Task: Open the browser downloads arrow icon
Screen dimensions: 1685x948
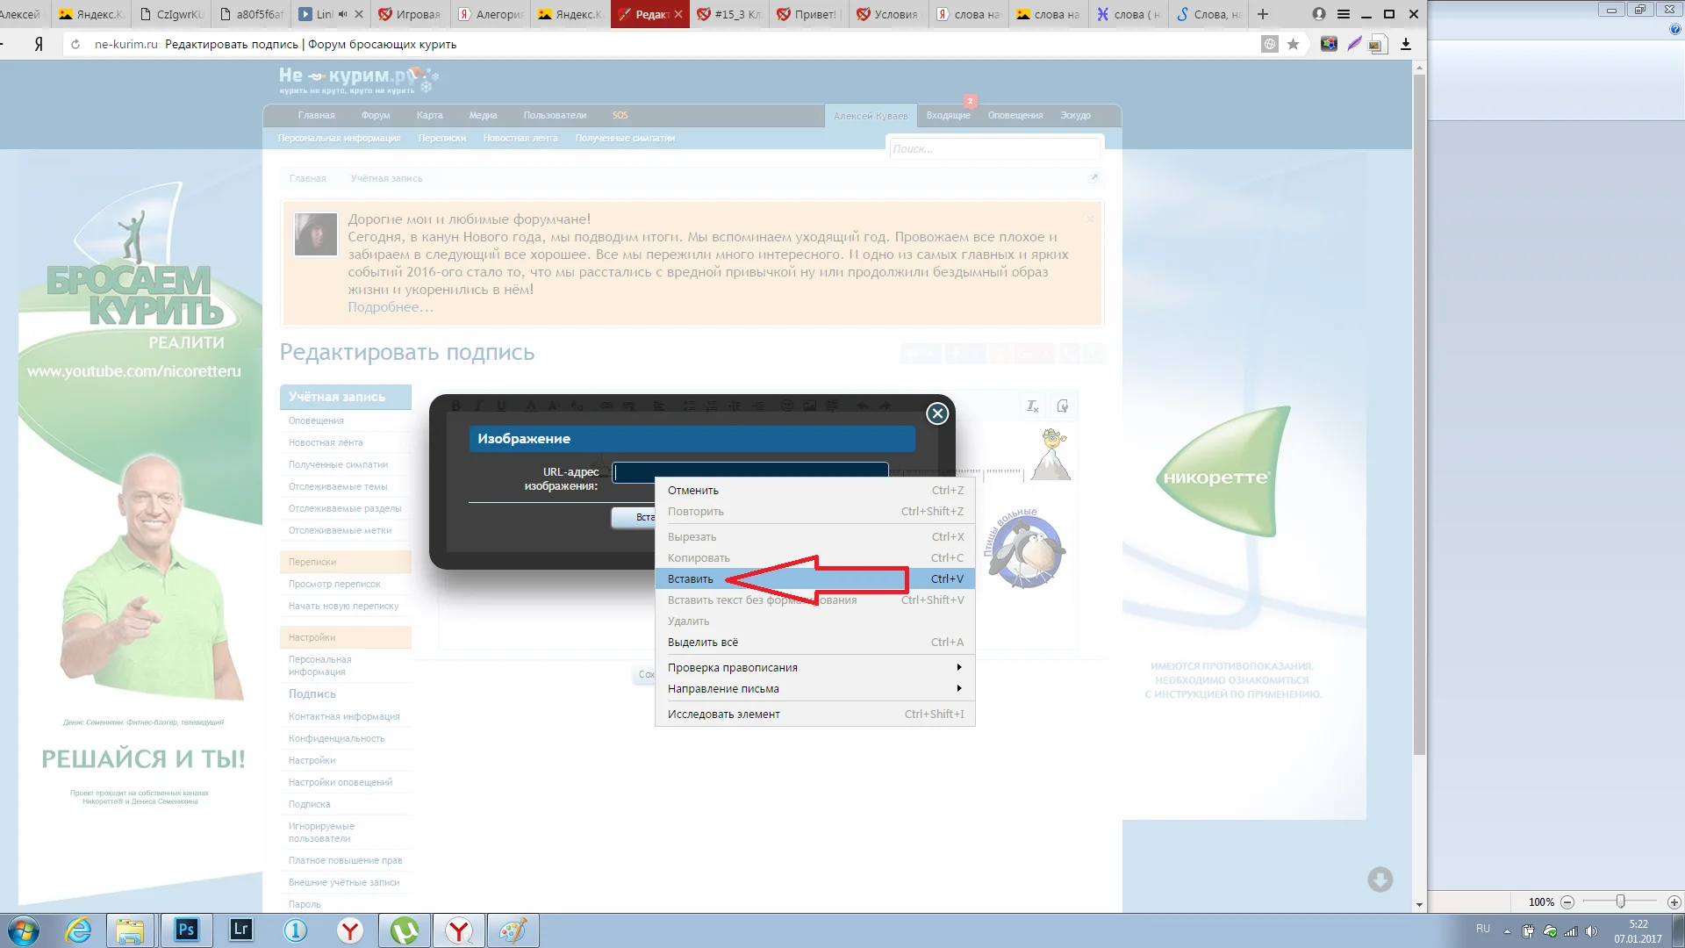Action: coord(1406,44)
